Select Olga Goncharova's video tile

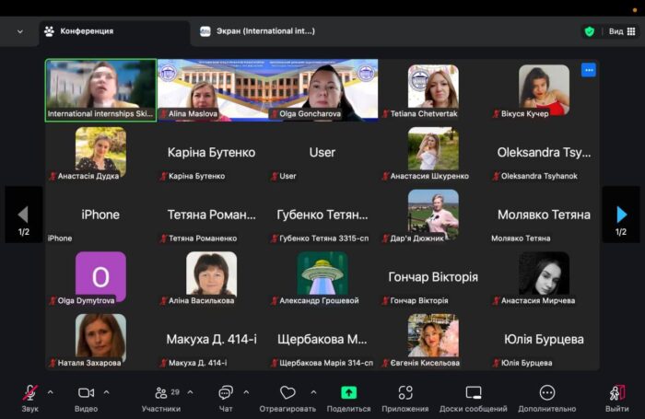pyautogui.click(x=322, y=89)
